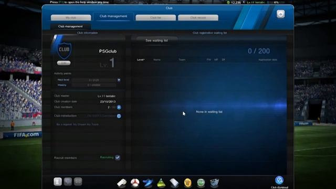Click the Edit button under club emblem
Viewport: 336px width, 189px height.
(64, 63)
